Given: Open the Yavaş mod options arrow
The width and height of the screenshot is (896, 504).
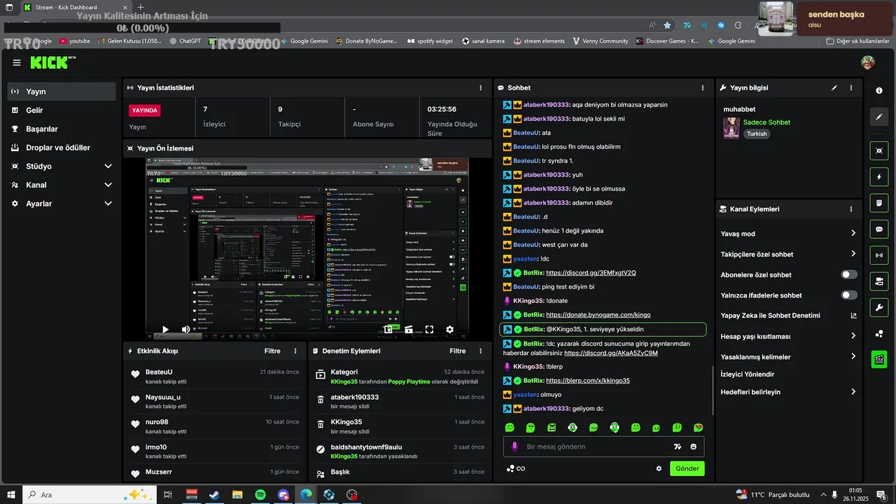Looking at the screenshot, I should tap(853, 233).
